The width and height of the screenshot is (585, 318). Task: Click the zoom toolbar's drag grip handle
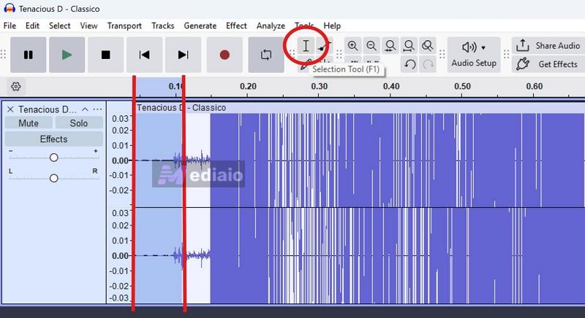[x=339, y=55]
